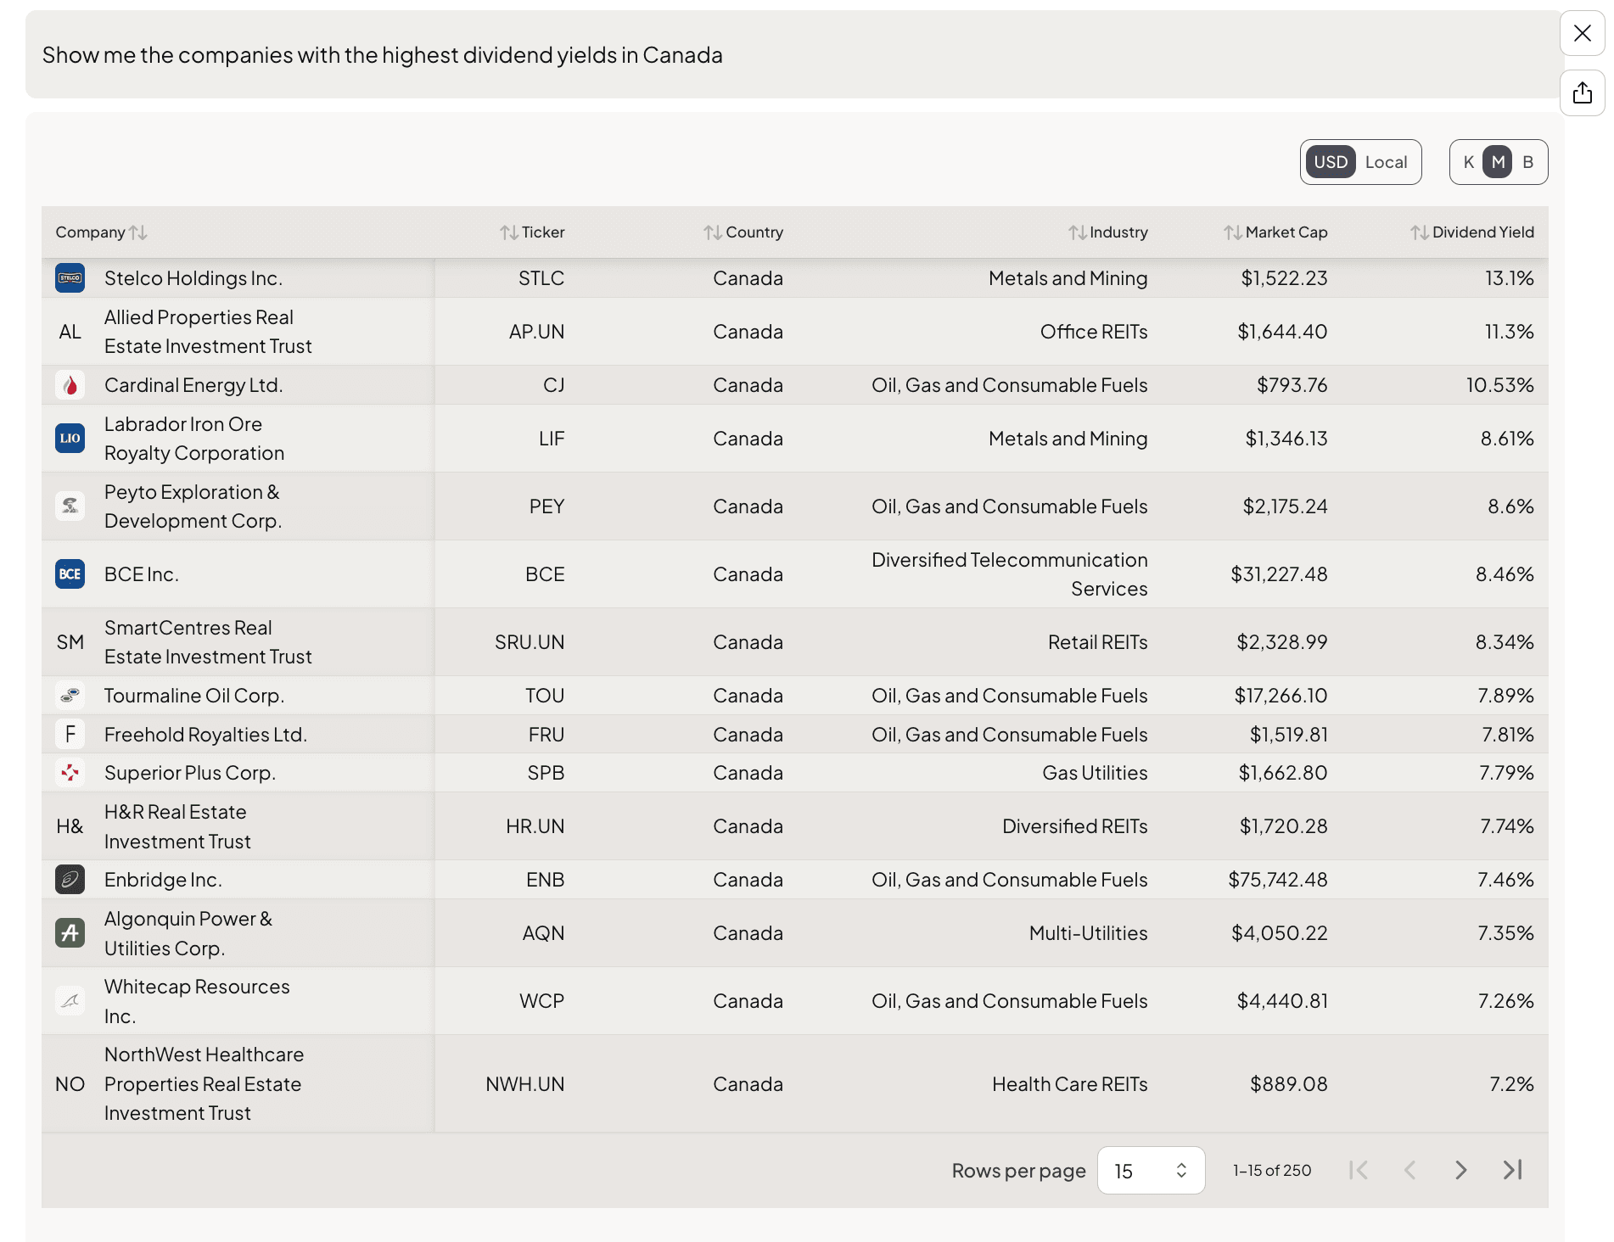
Task: Sort by Company column
Action: tap(101, 232)
